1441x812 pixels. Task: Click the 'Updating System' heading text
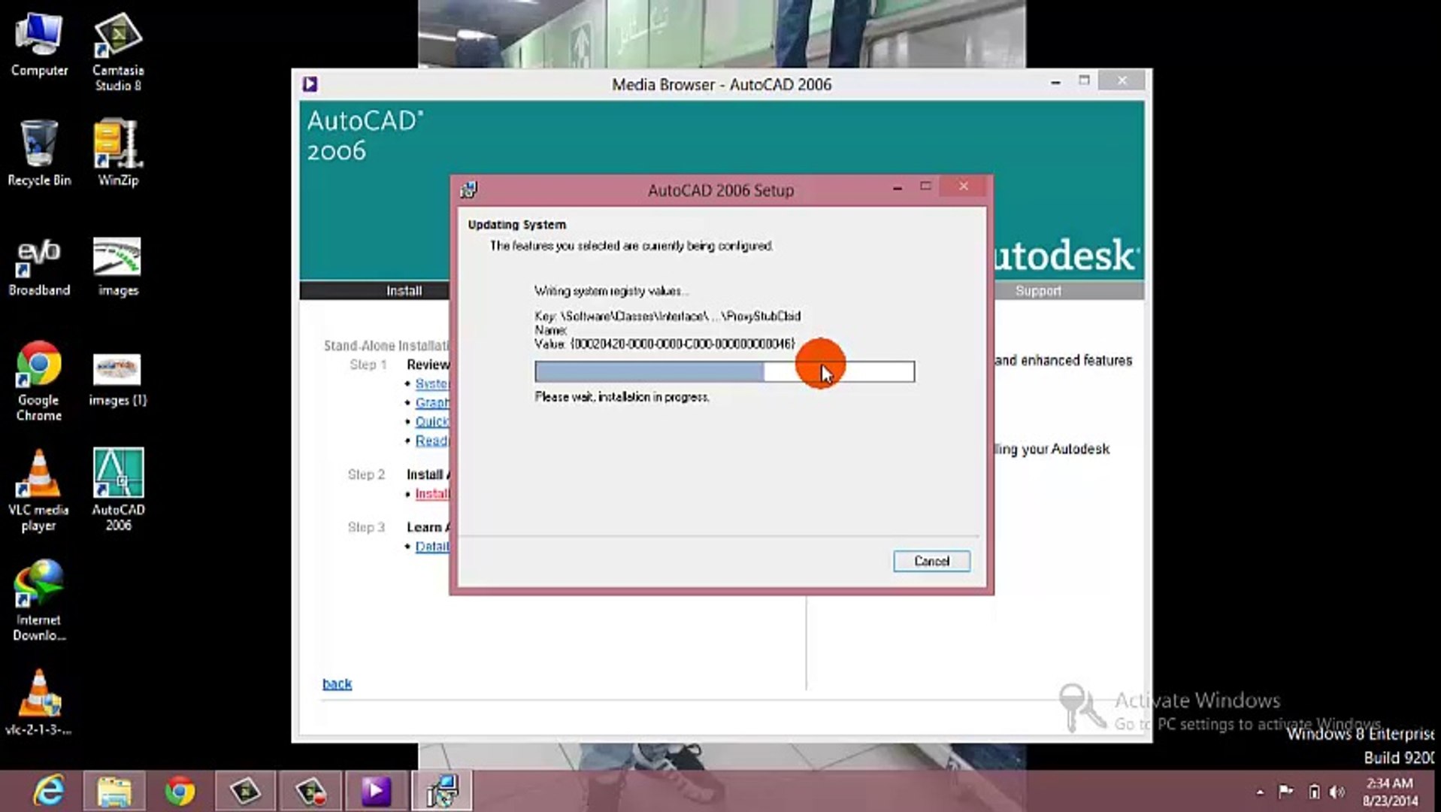click(x=516, y=225)
